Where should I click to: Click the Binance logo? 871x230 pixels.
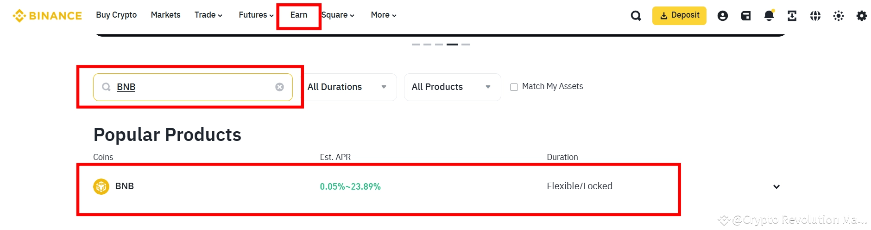click(47, 16)
